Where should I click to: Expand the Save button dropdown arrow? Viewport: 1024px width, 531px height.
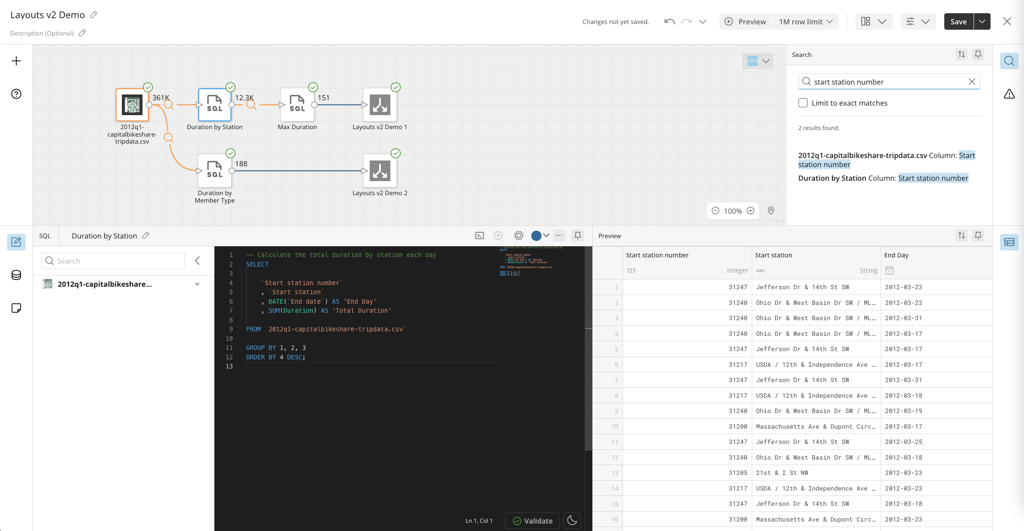point(982,21)
